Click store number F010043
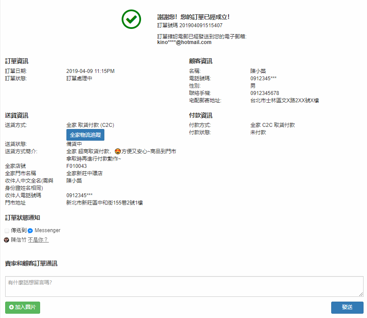This screenshot has width=367, height=318. [x=76, y=166]
